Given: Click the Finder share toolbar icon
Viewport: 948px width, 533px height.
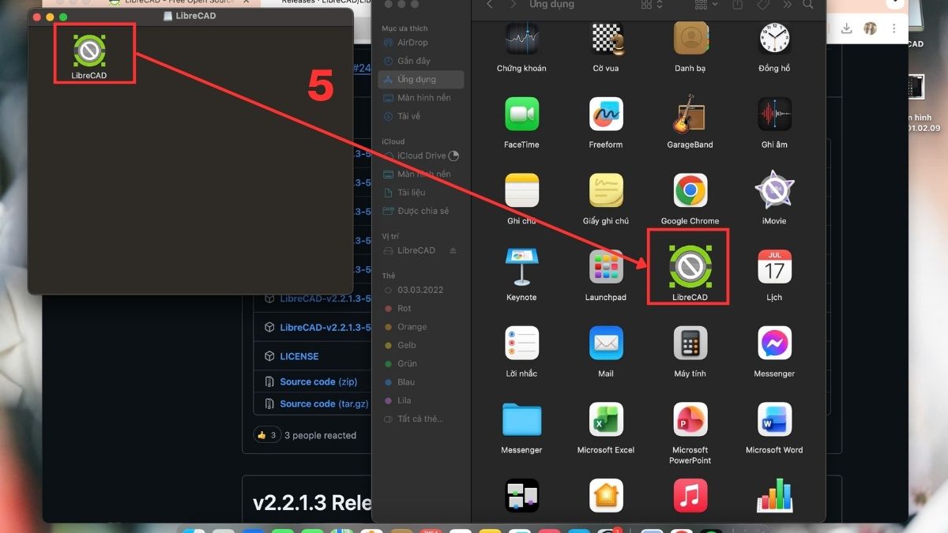Looking at the screenshot, I should (737, 5).
